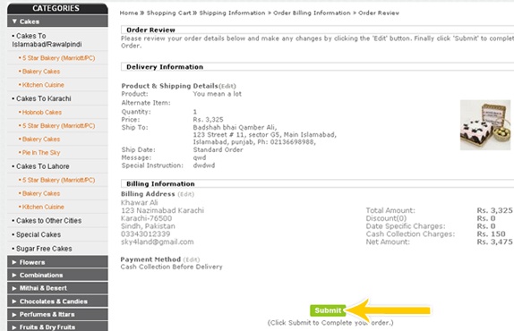The width and height of the screenshot is (514, 331).
Task: Expand Chocolates & Candies category
Action: (x=57, y=301)
